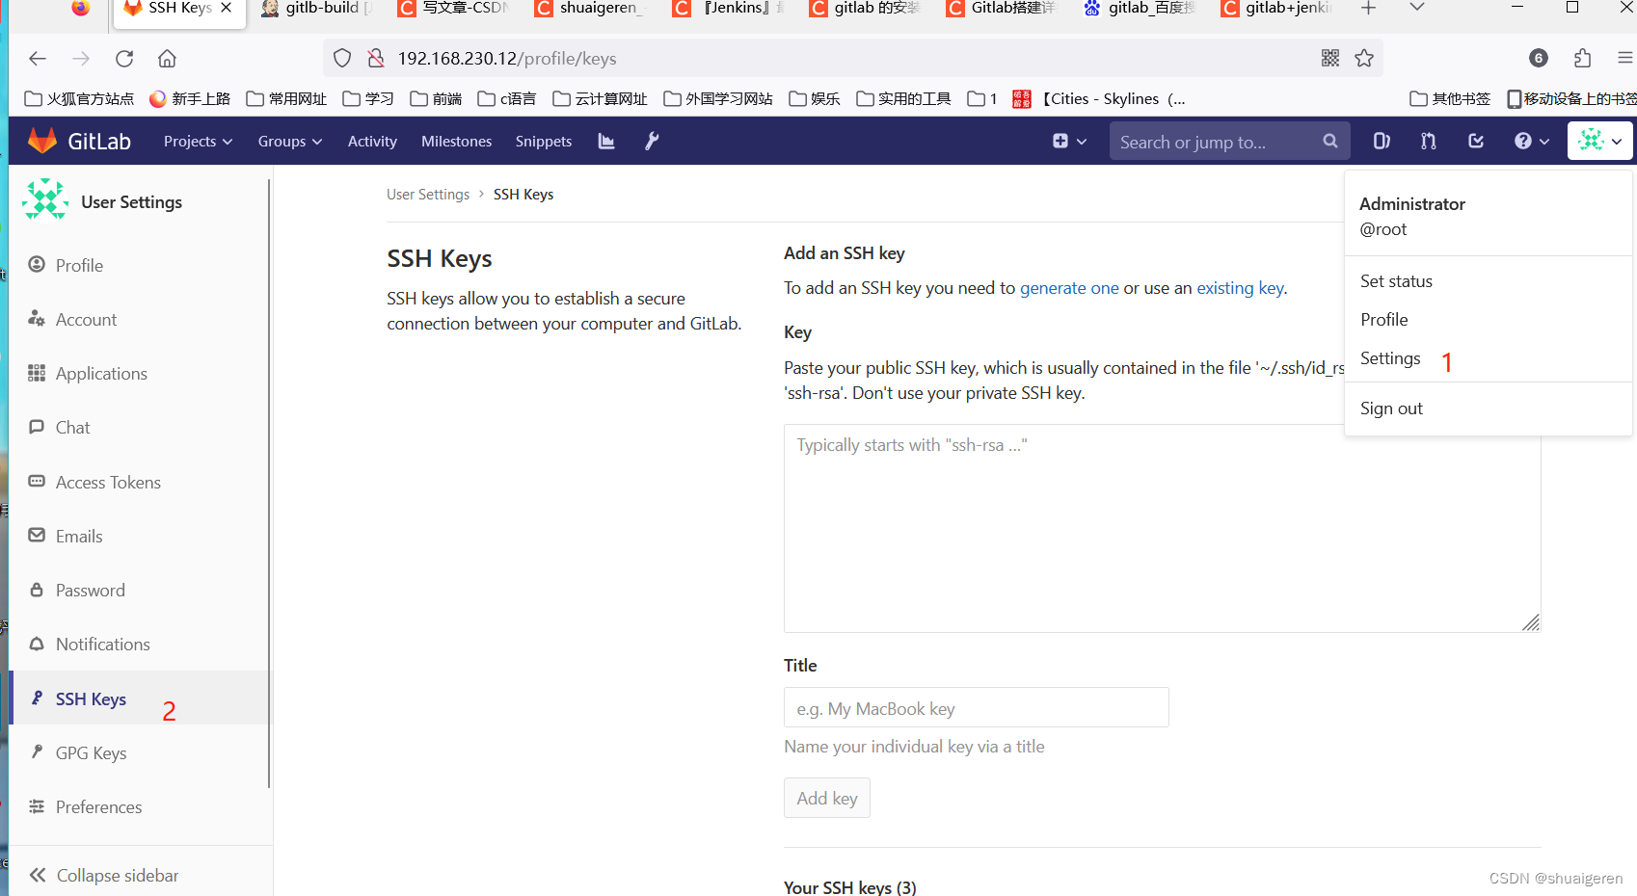Open the Admin Area wrench icon

coord(652,141)
